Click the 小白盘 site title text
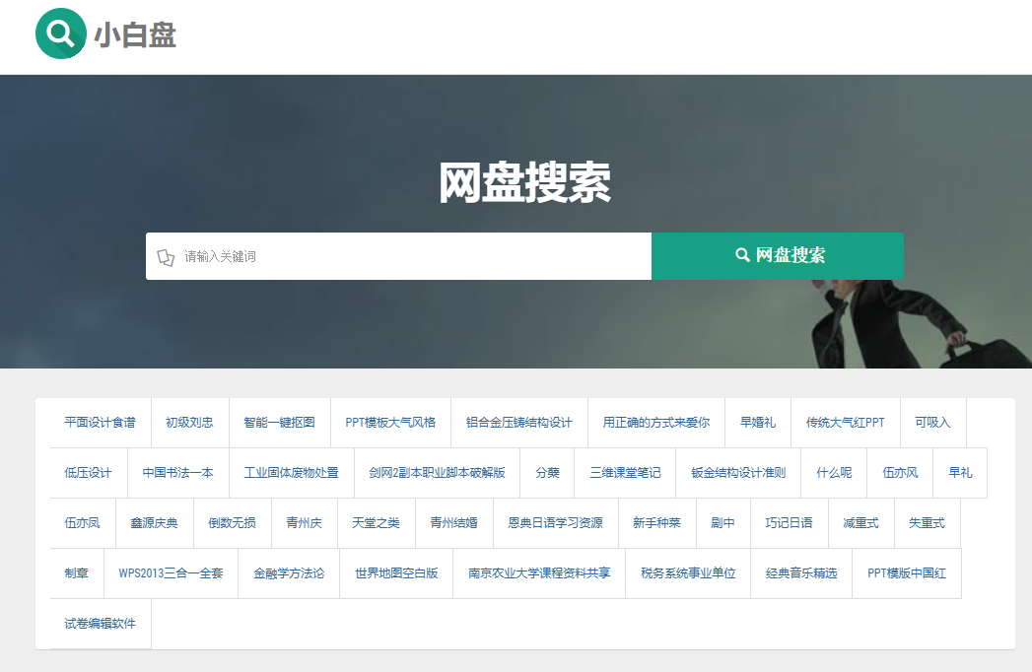This screenshot has width=1032, height=672. pos(135,35)
